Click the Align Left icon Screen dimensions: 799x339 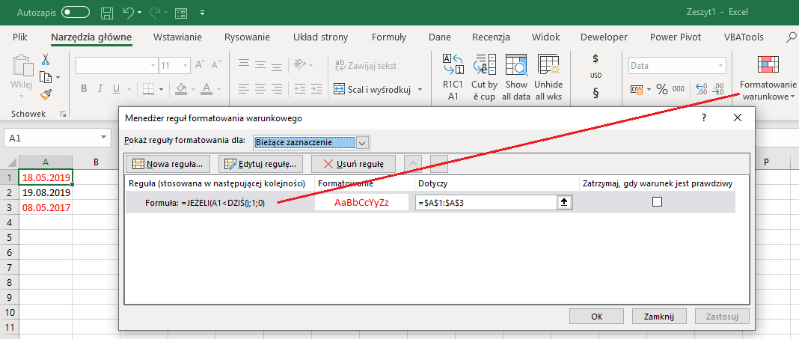[244, 89]
